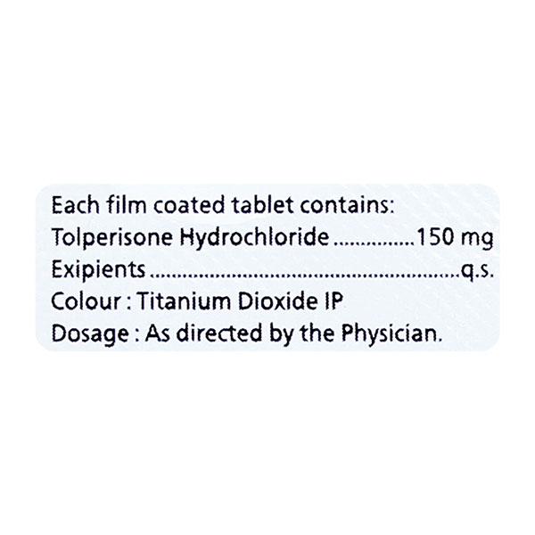Click the word 'Dioxide'

point(281,301)
